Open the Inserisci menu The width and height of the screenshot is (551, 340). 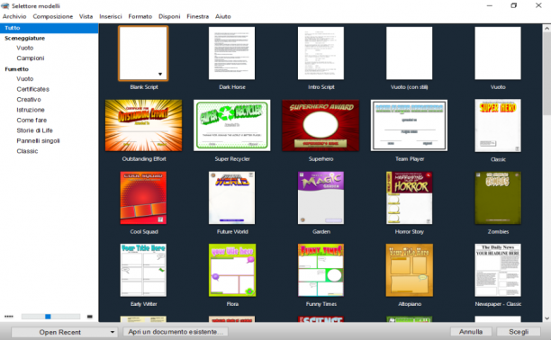click(x=111, y=16)
